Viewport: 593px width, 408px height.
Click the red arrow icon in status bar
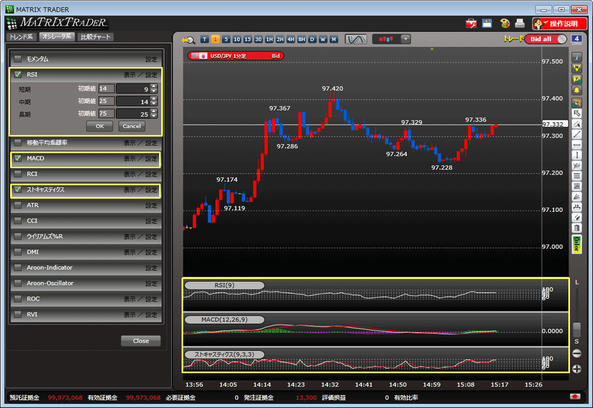pyautogui.click(x=575, y=396)
